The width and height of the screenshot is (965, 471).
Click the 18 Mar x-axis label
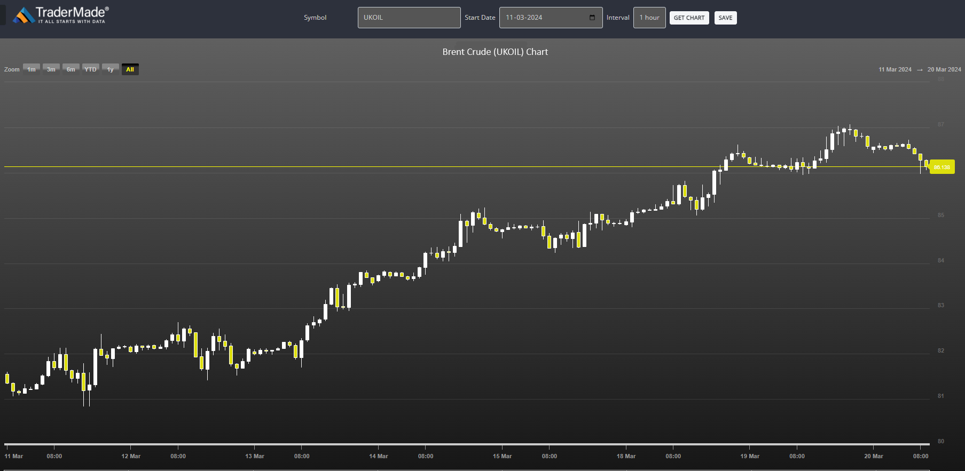(x=626, y=456)
